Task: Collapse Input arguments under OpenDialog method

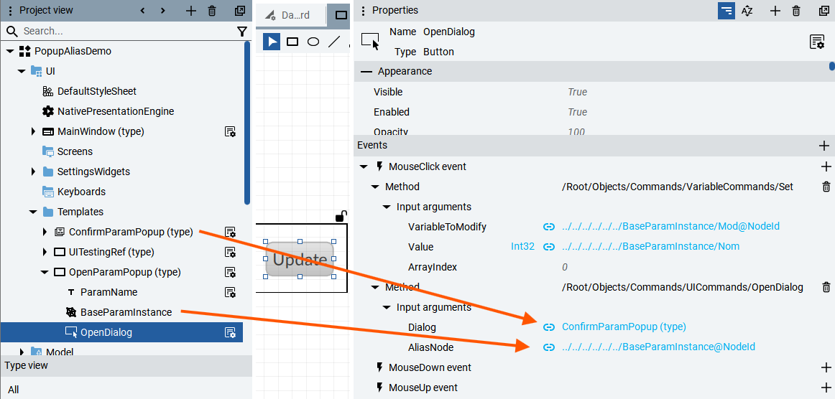Action: point(387,307)
